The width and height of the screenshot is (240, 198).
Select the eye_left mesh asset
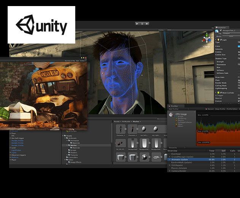click(x=144, y=129)
